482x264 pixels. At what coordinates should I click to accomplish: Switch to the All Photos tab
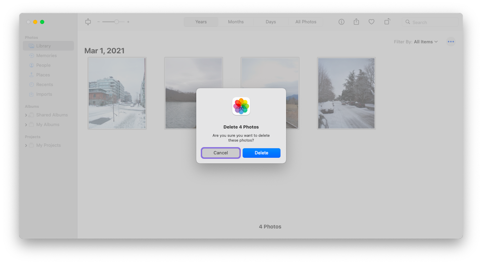coord(306,22)
